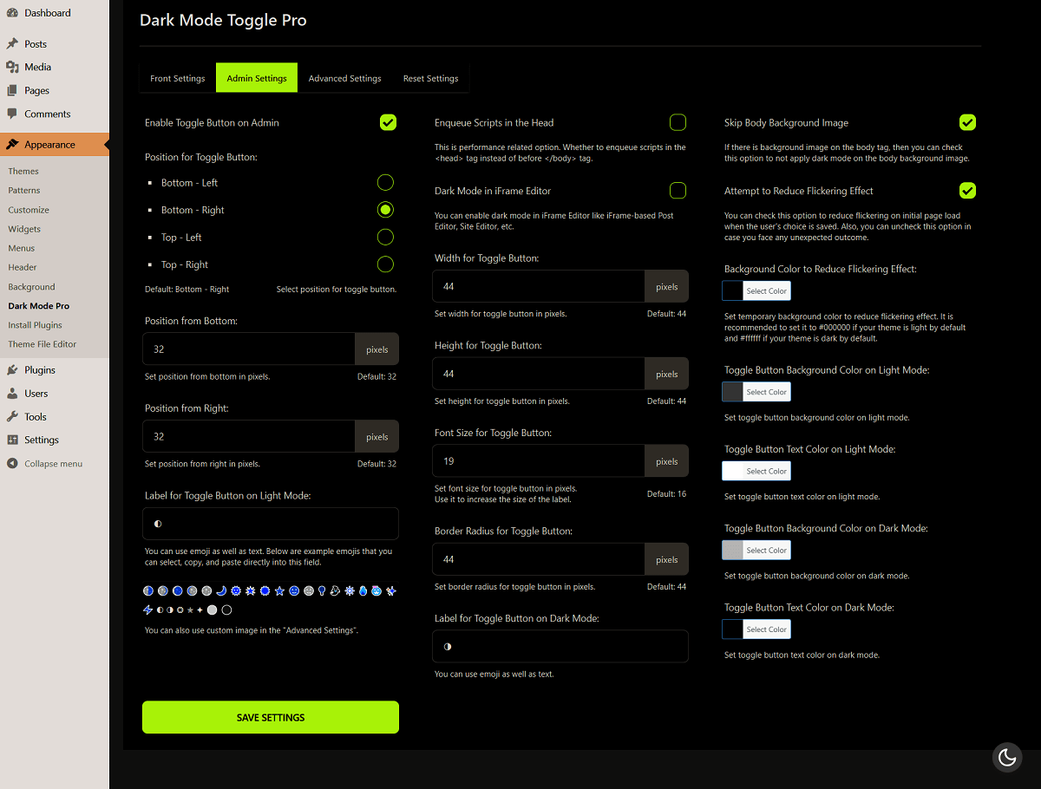Open Background in the Appearance submenu

[x=31, y=287]
